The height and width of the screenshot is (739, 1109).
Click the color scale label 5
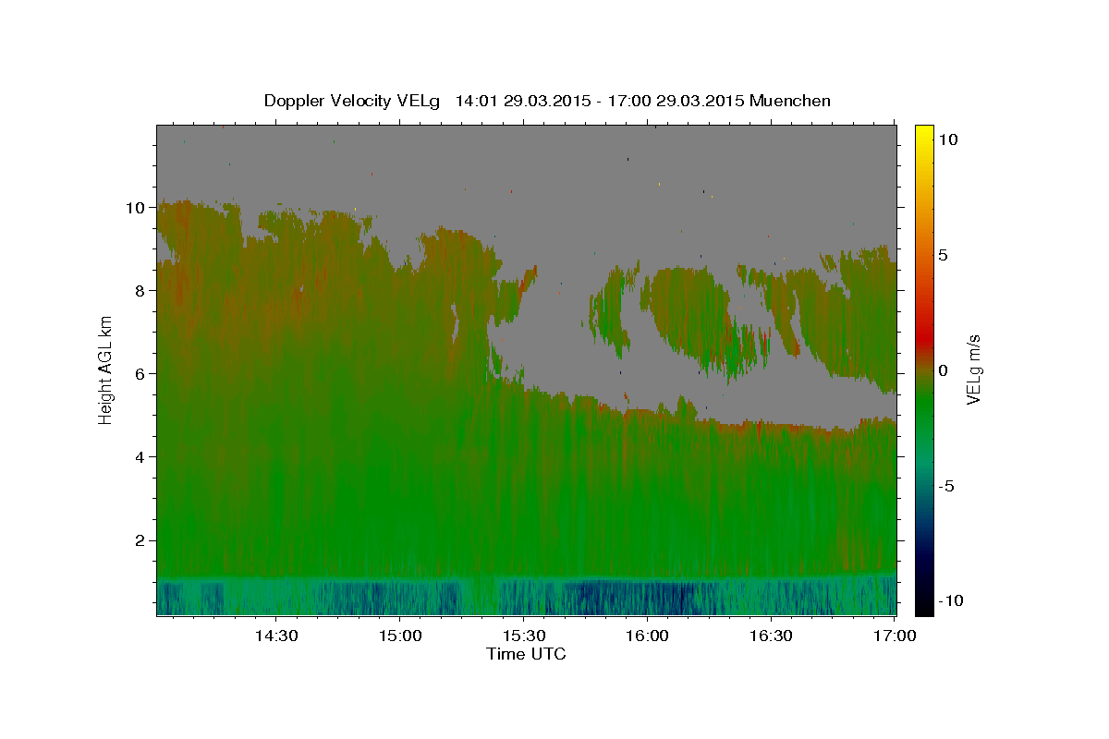click(x=943, y=255)
